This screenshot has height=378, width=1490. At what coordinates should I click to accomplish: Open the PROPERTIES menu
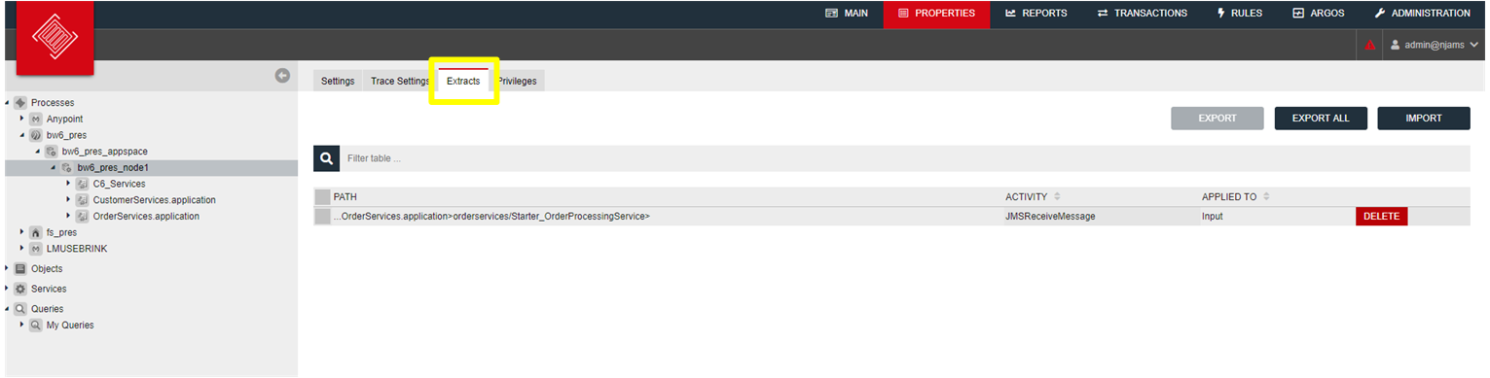coord(936,14)
